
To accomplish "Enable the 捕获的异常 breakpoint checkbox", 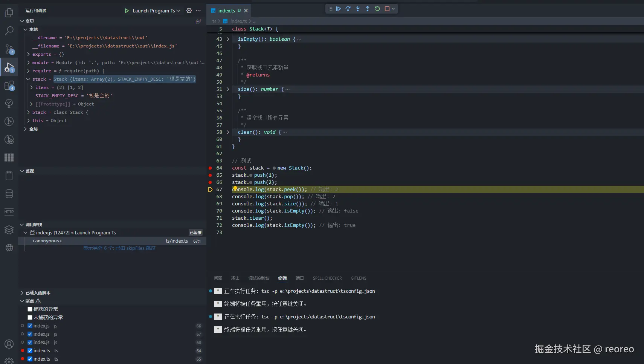I will click(30, 309).
